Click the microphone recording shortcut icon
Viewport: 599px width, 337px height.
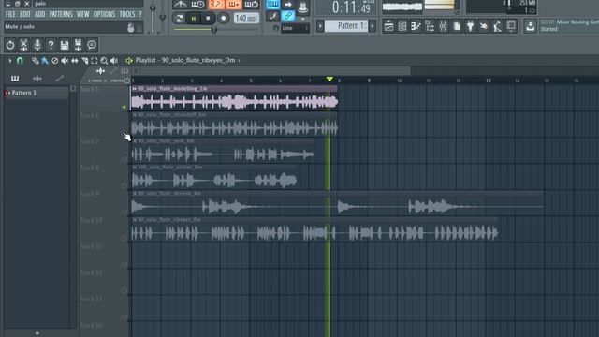pyautogui.click(x=37, y=45)
